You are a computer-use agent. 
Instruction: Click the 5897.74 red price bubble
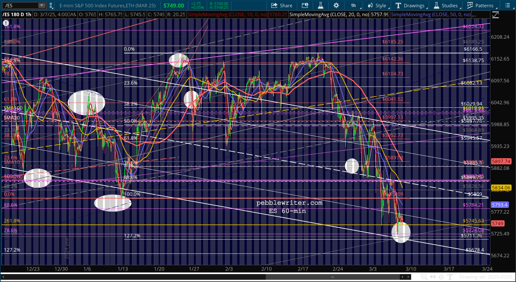[x=501, y=162]
